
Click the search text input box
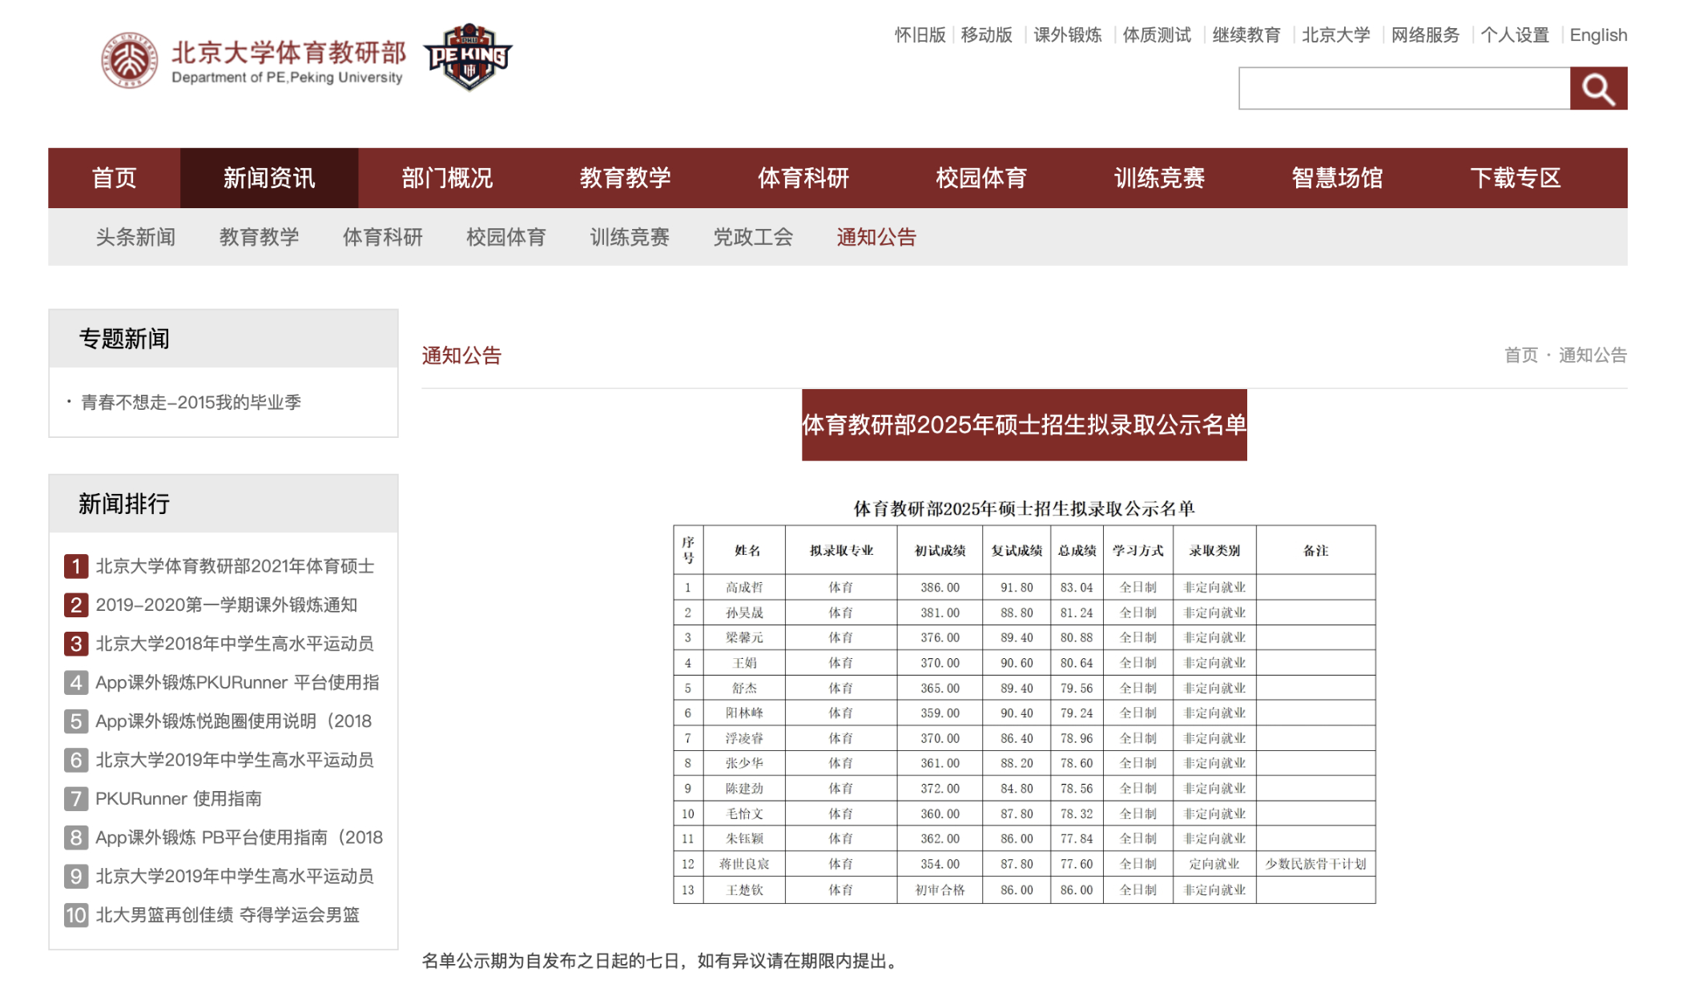click(1403, 88)
